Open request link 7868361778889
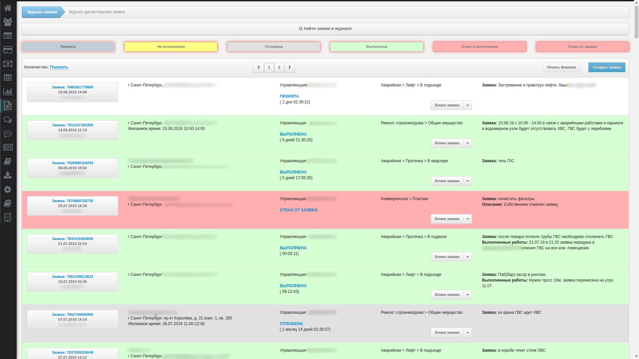Image resolution: width=639 pixels, height=359 pixels. click(x=73, y=87)
